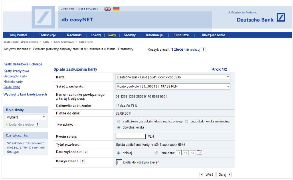Screen dimensions: 293x180
Task: Open the calendar date picker icon
Action: click(x=199, y=153)
